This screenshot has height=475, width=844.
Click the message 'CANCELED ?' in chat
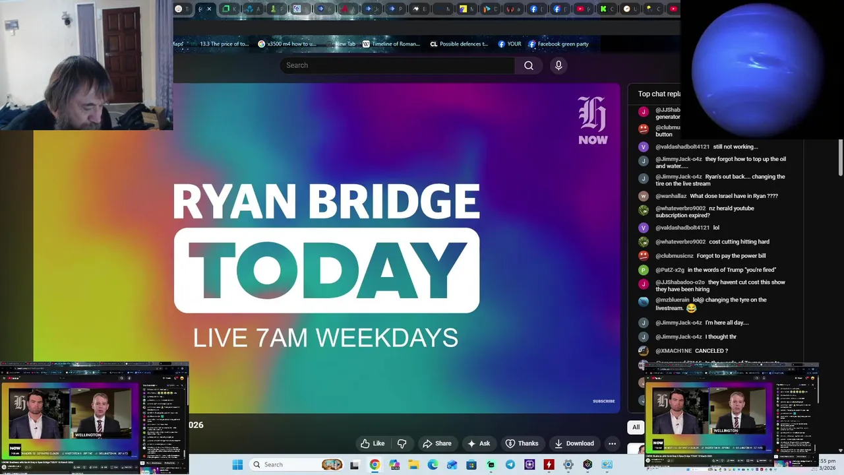(711, 351)
